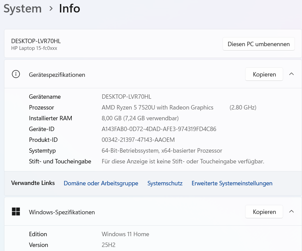Open Erweiterte Systemeinstellungen link
Screen dimensions: 302x251
click(x=232, y=183)
